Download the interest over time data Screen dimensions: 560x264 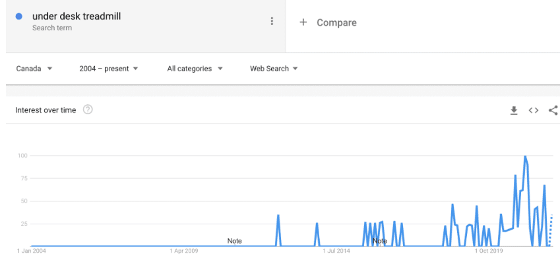click(514, 111)
